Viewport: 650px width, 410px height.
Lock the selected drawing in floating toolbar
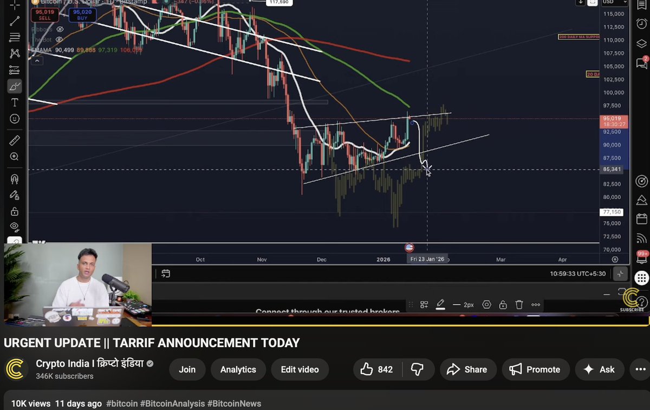pyautogui.click(x=503, y=304)
